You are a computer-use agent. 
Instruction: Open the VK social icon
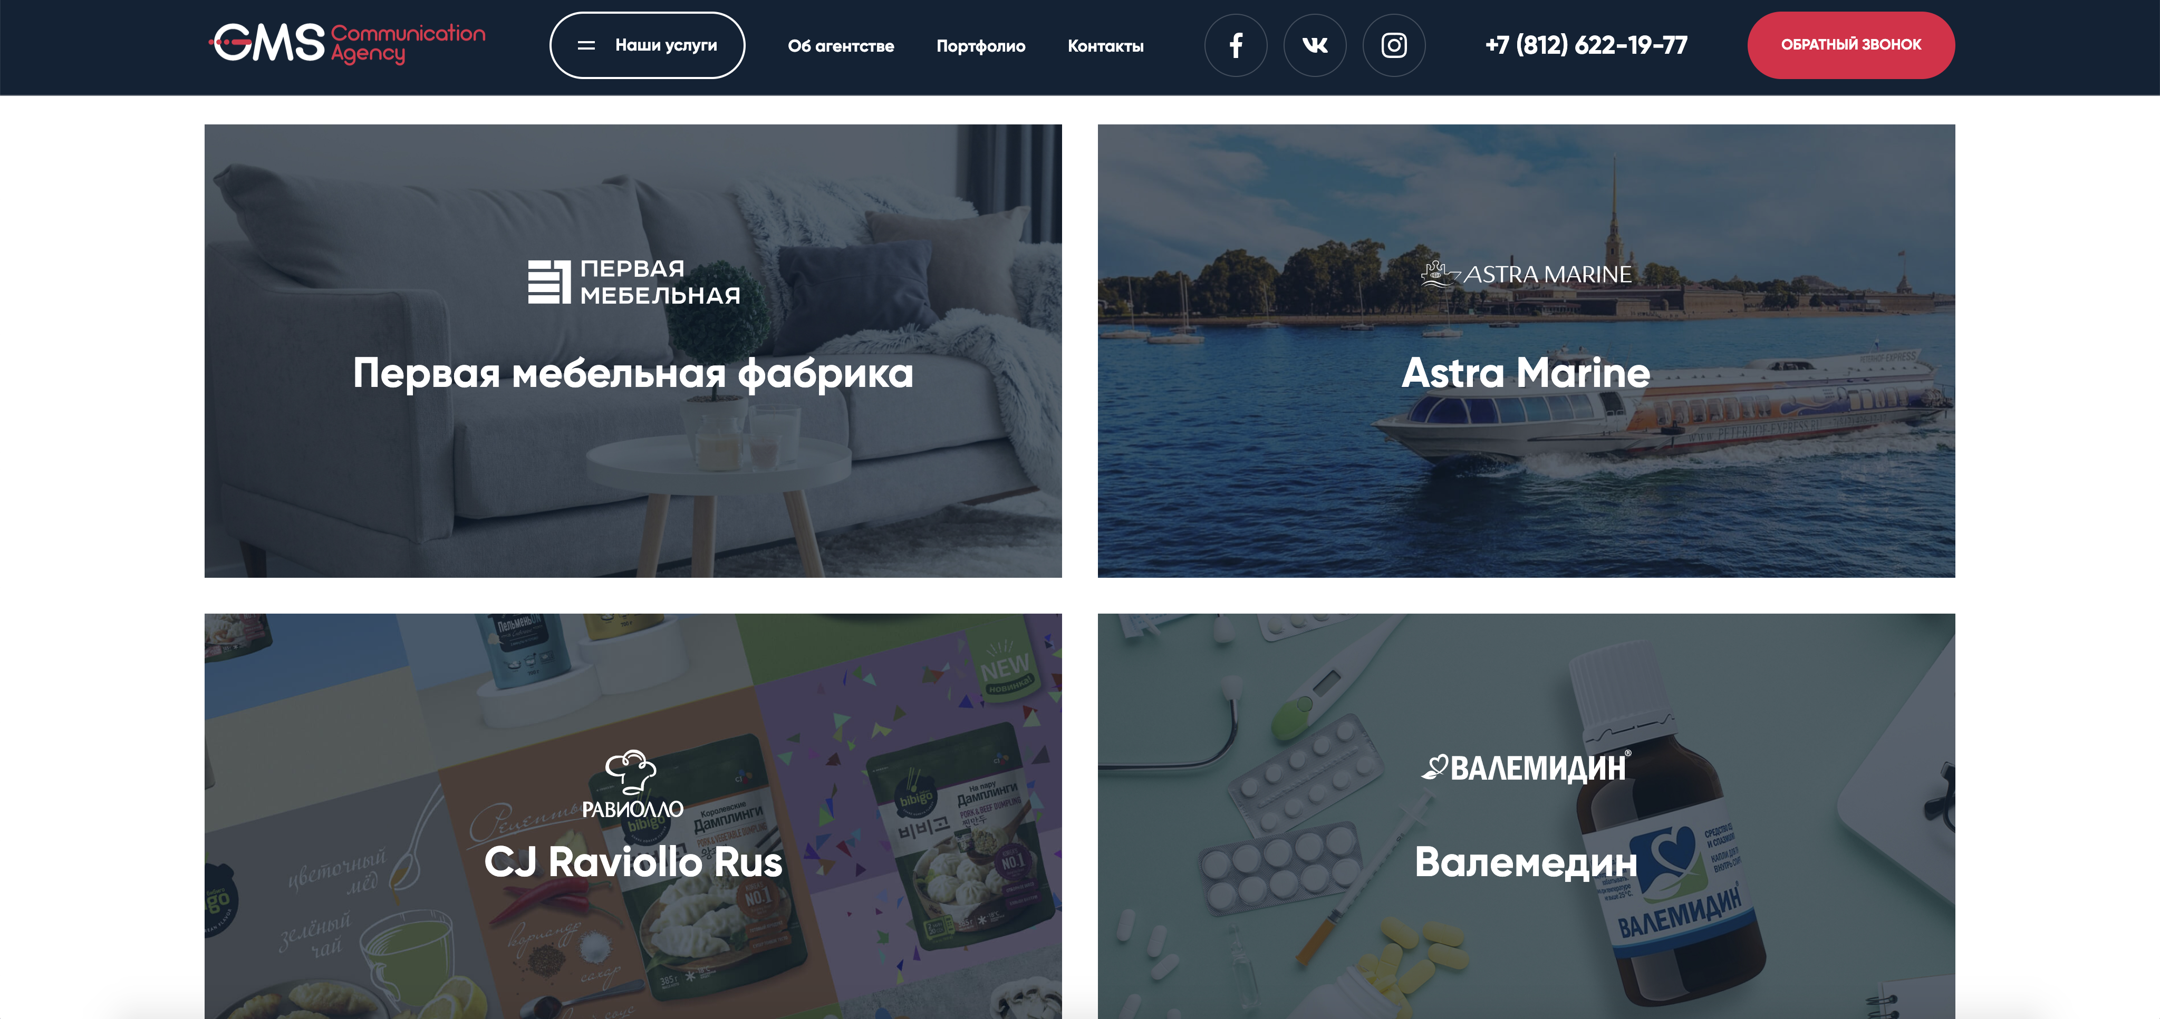1315,45
